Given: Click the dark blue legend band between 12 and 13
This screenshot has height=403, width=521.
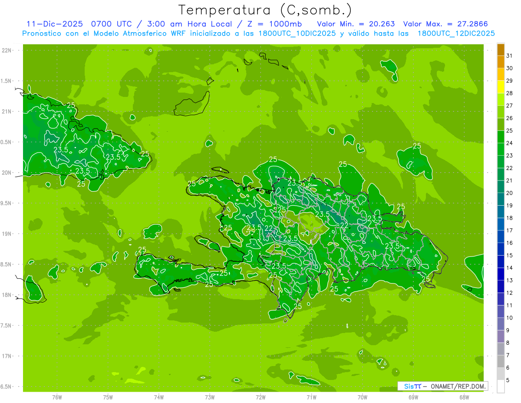Looking at the screenshot, I should 501,287.
